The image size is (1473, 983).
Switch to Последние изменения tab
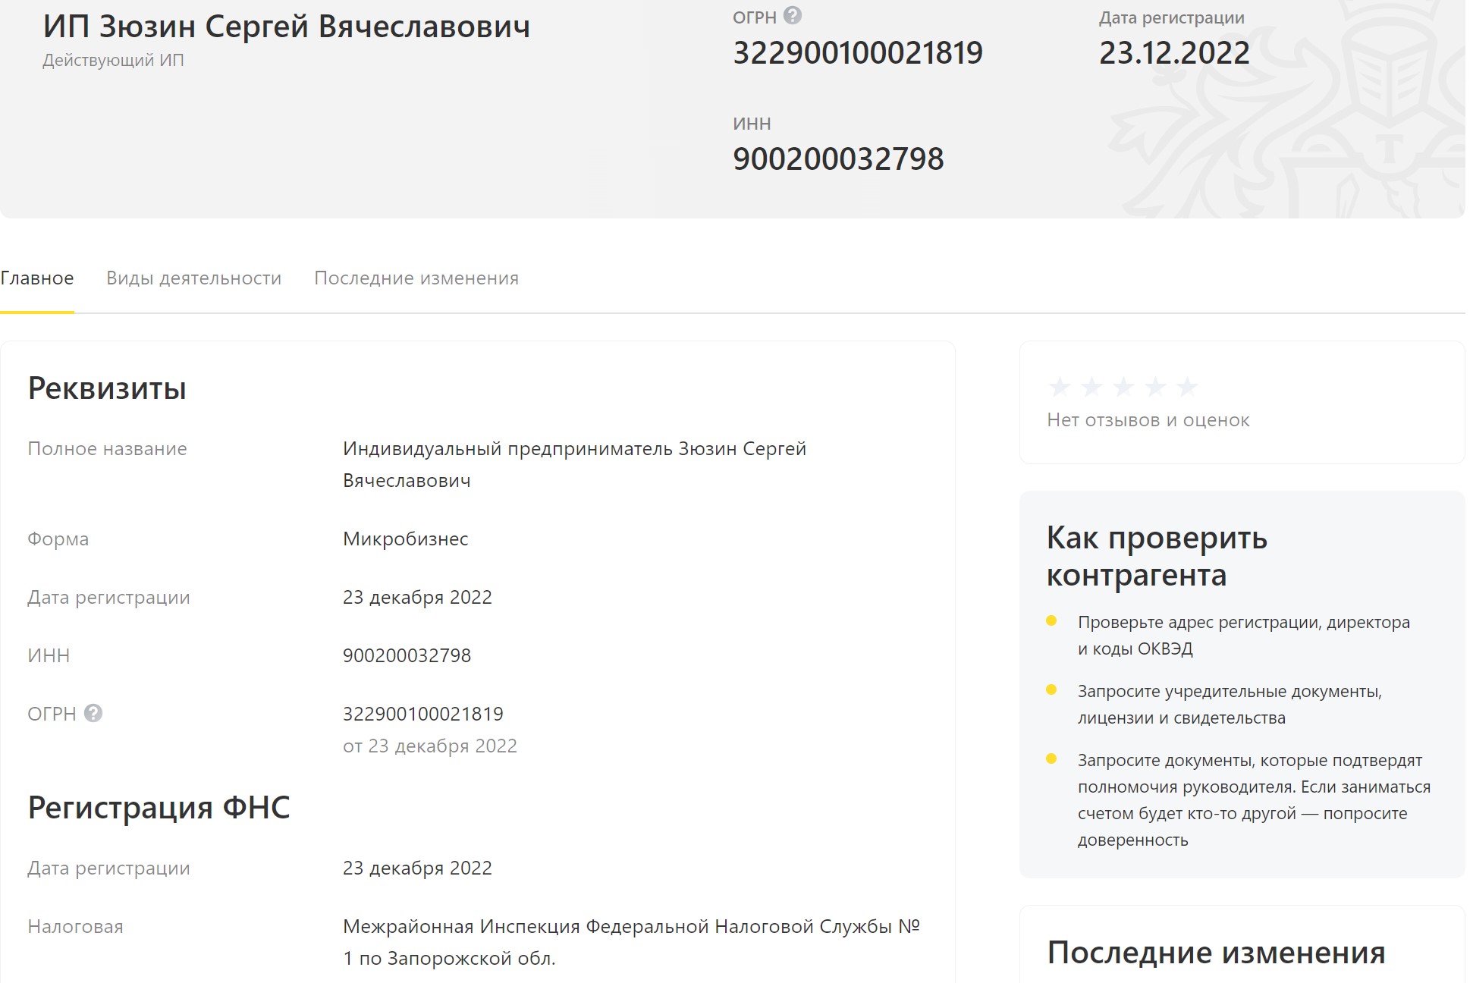416,278
